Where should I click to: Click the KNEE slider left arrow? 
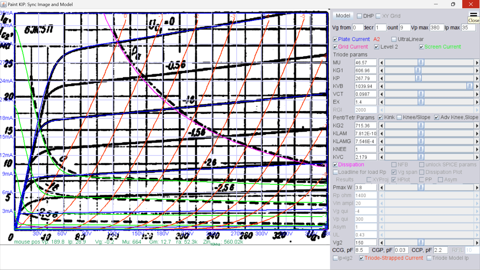point(381,149)
